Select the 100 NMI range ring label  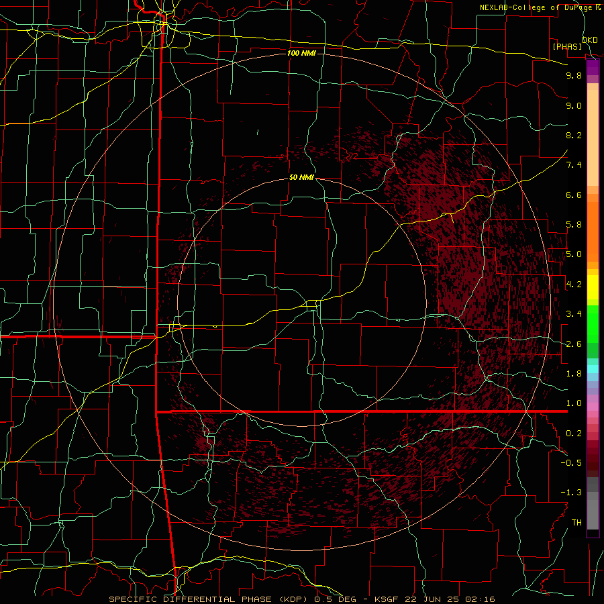[x=301, y=53]
